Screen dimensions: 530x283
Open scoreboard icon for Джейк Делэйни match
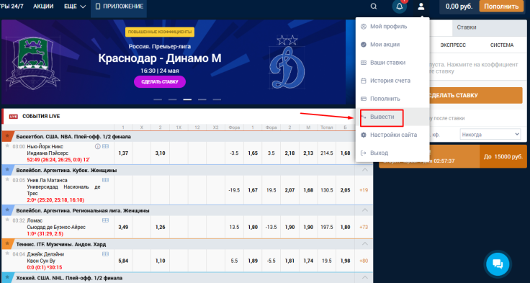105,254
